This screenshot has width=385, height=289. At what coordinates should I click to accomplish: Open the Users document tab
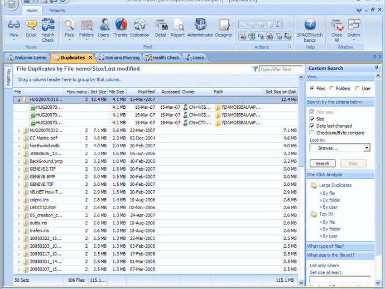pos(195,57)
